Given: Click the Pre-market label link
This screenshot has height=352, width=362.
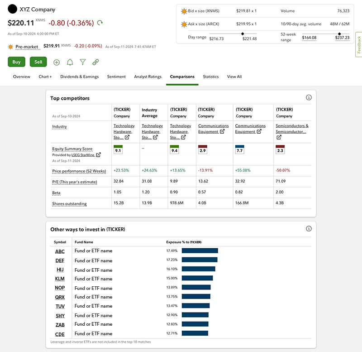Looking at the screenshot, I should [x=27, y=46].
